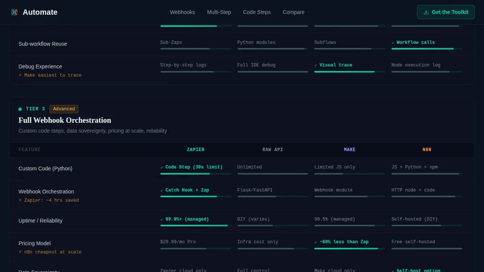
Task: Click the HTTP node + code cell
Action: coord(413,190)
